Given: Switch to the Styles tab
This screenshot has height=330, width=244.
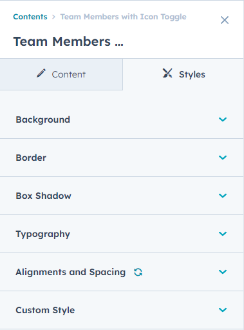Looking at the screenshot, I should (183, 74).
